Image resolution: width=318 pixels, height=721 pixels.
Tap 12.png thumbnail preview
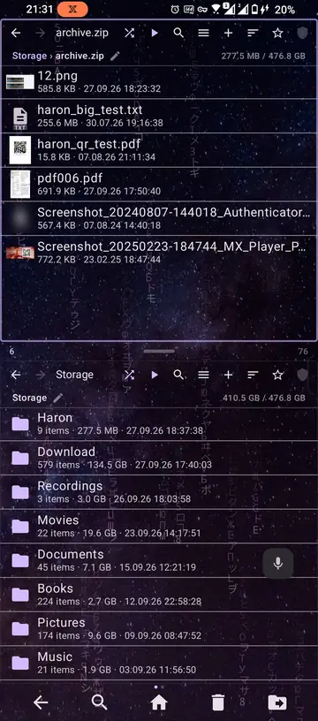[x=20, y=82]
